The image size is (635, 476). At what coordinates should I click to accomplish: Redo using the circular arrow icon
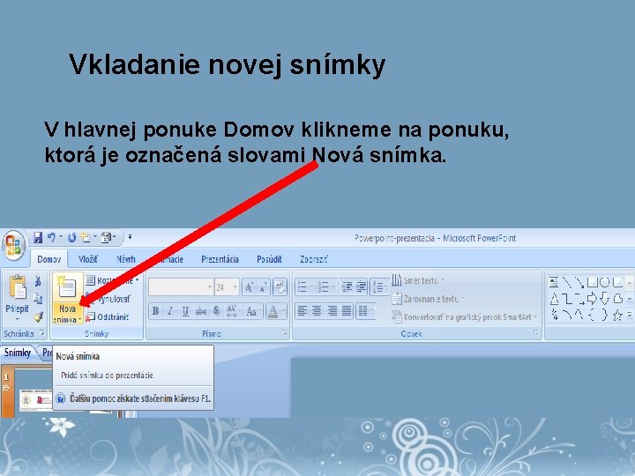tap(71, 238)
